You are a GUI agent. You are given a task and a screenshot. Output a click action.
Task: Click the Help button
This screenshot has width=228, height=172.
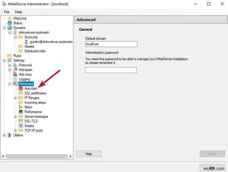point(89,154)
